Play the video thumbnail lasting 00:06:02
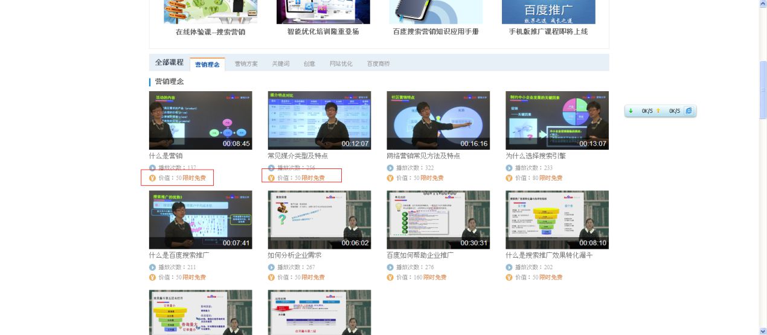The height and width of the screenshot is (335, 767). pyautogui.click(x=319, y=220)
